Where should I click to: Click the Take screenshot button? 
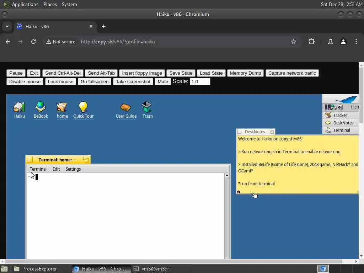click(x=133, y=82)
